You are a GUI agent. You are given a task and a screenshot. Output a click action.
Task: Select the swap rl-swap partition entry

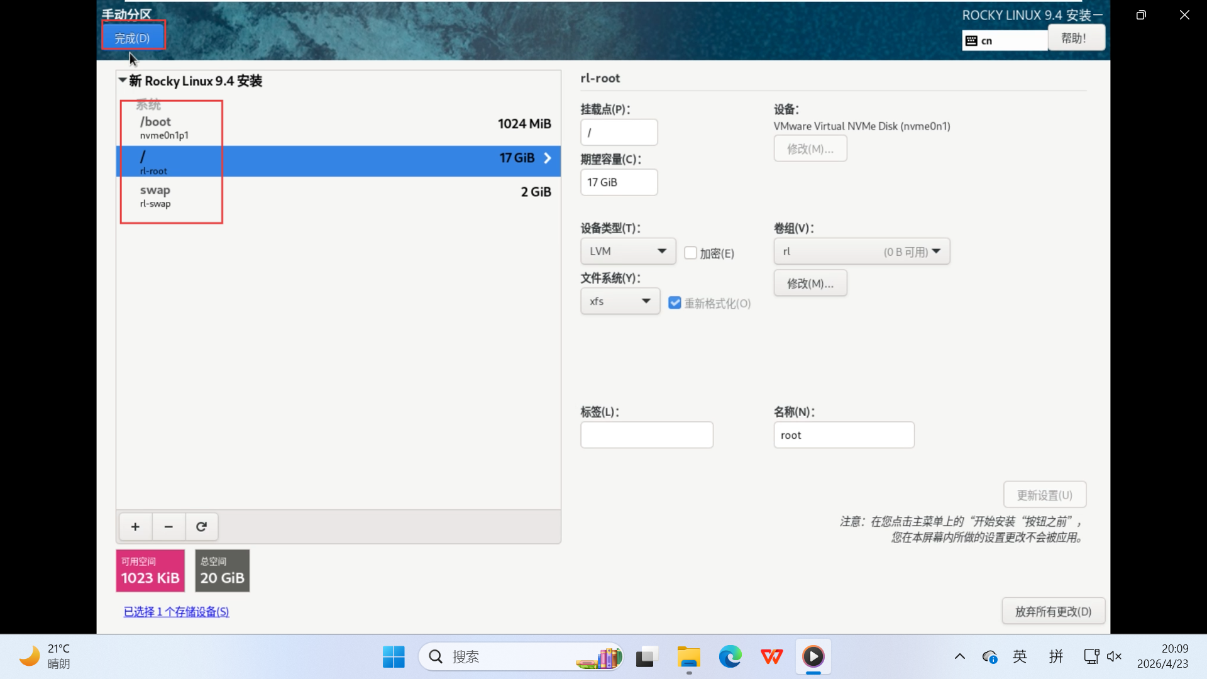(338, 196)
